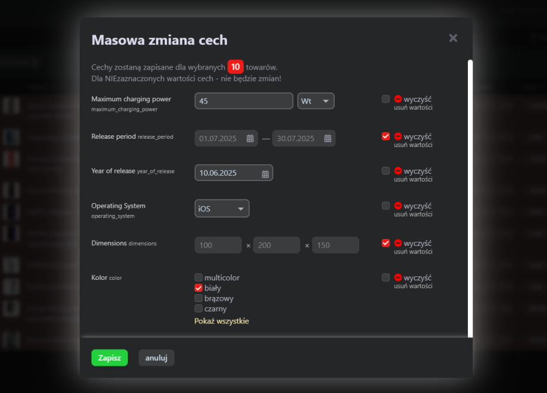This screenshot has width=547, height=393.
Task: Click the Maximum charging power value field
Action: point(244,101)
